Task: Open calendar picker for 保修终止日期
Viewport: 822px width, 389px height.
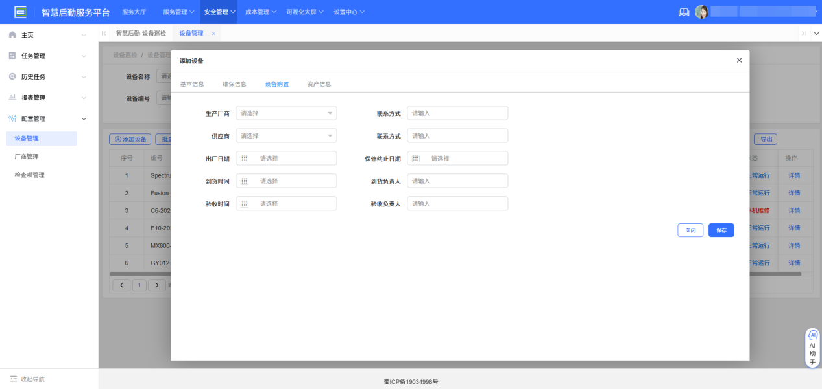Action: coord(415,158)
